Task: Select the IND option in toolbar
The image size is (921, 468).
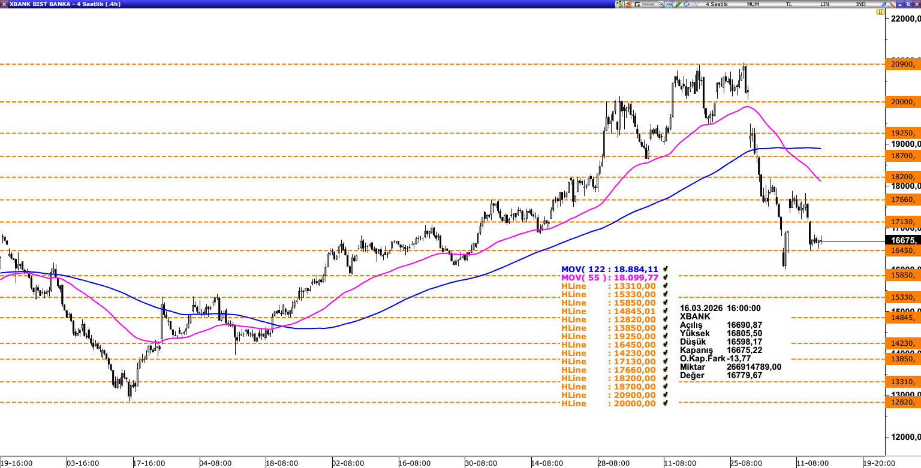Action: (860, 4)
